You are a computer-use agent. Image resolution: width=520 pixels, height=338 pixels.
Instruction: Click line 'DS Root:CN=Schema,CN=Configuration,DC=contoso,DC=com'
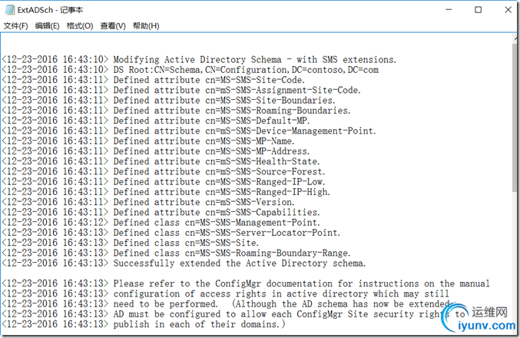click(246, 70)
